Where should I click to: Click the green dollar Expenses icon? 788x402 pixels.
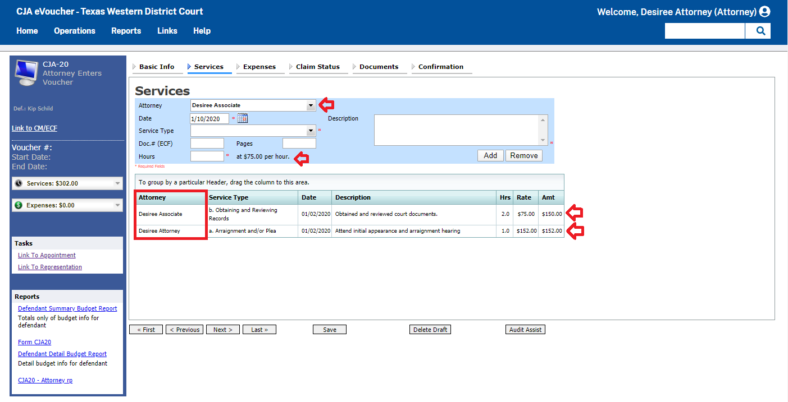pyautogui.click(x=19, y=205)
